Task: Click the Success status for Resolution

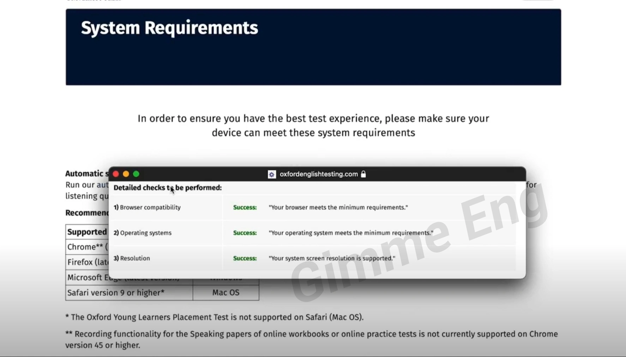Action: coord(245,258)
